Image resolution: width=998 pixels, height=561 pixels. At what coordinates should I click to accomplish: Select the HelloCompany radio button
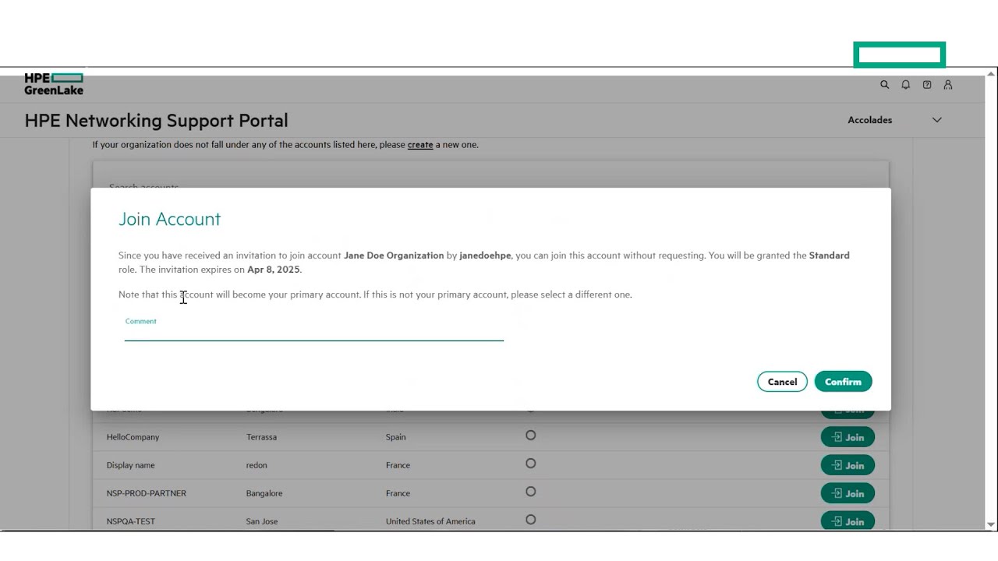coord(530,436)
